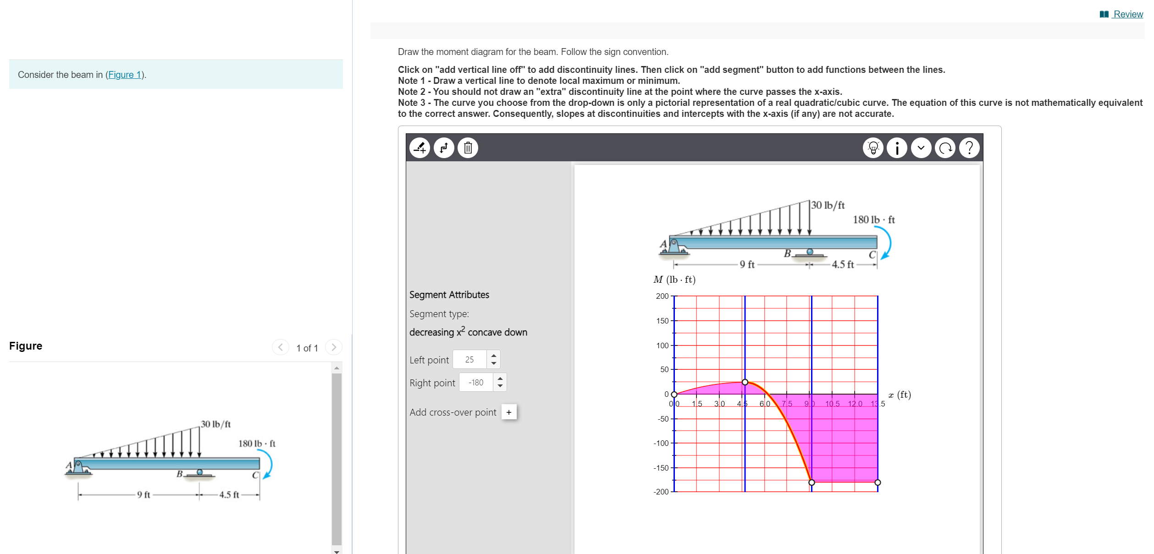The image size is (1154, 554).
Task: Select the add vertical line tool
Action: pyautogui.click(x=444, y=148)
